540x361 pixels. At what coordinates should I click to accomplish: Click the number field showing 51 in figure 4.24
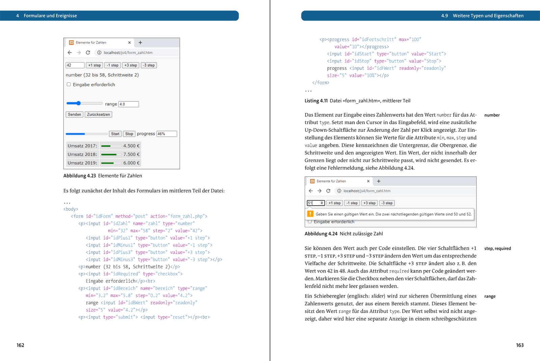[316, 203]
